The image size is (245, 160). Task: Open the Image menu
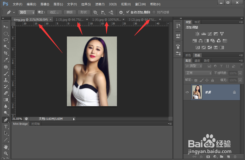45,4
